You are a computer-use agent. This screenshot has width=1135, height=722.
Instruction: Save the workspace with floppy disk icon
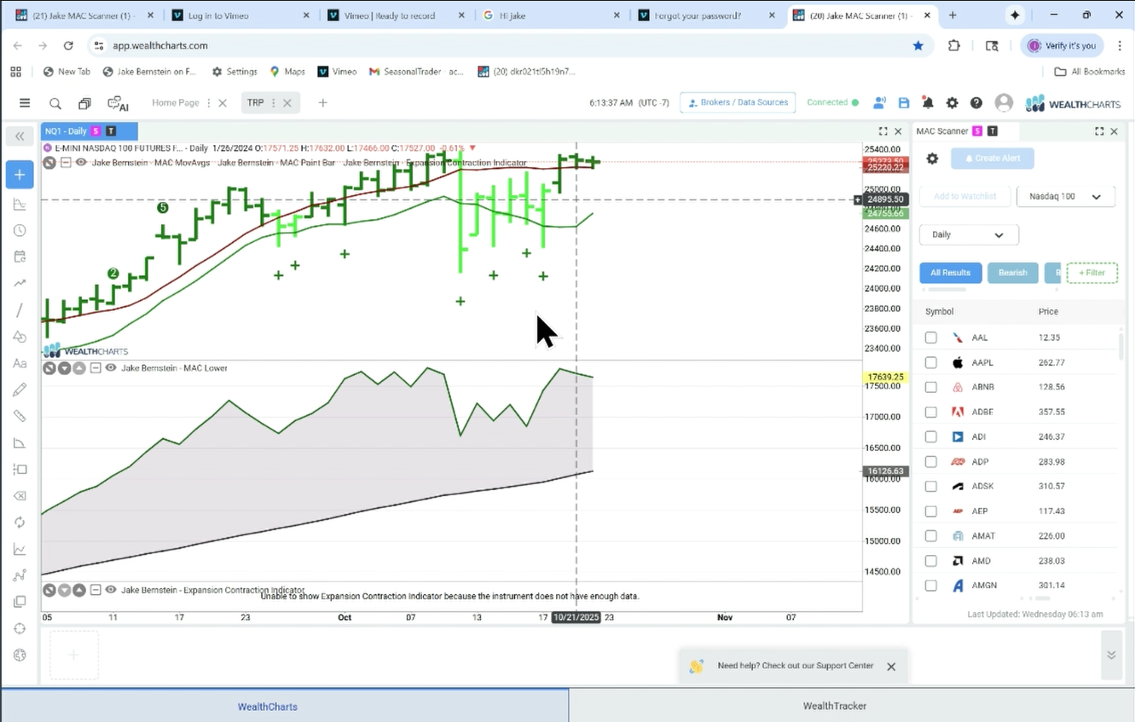pyautogui.click(x=904, y=103)
